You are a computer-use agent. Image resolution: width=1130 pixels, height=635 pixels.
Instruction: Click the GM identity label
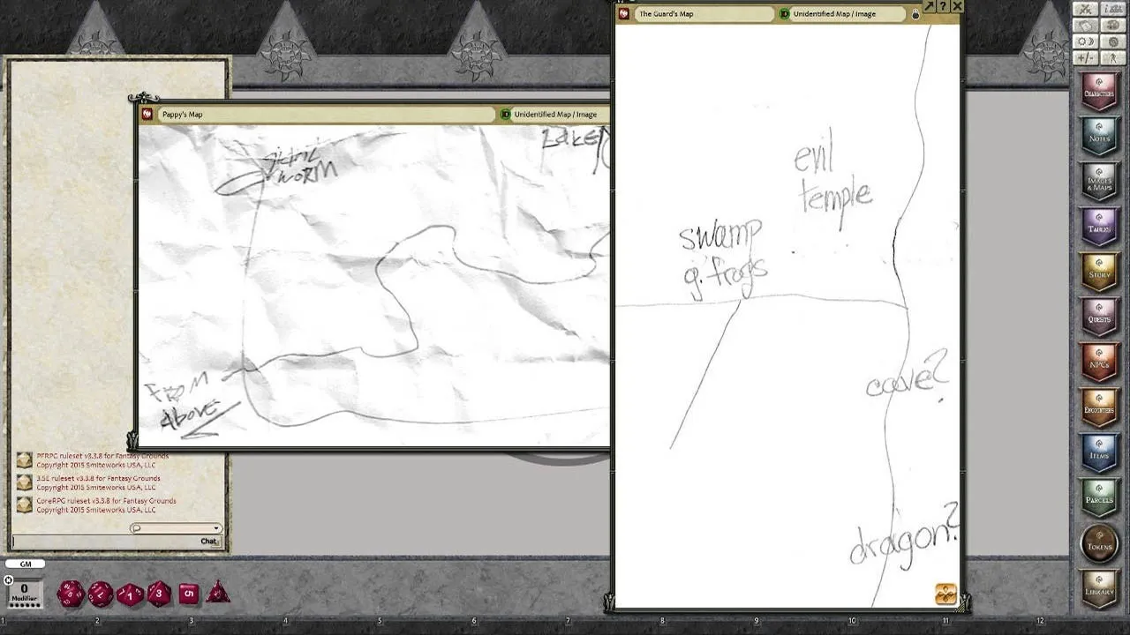26,564
